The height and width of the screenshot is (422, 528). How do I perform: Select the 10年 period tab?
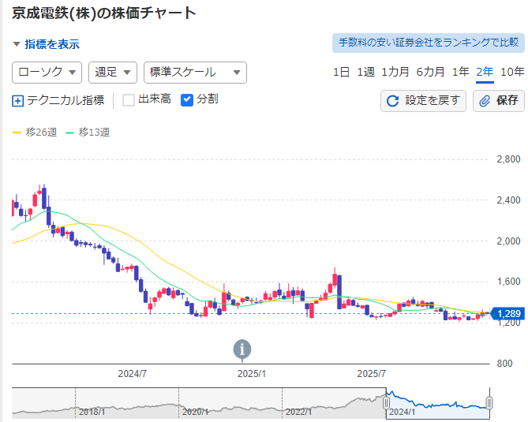pos(512,72)
